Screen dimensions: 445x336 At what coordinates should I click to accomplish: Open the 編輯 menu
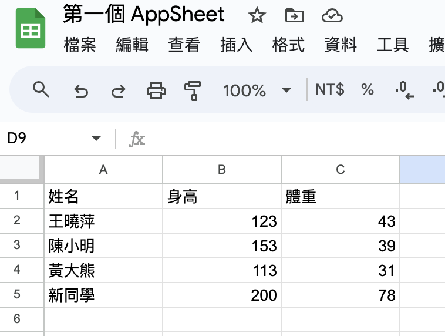pos(132,45)
